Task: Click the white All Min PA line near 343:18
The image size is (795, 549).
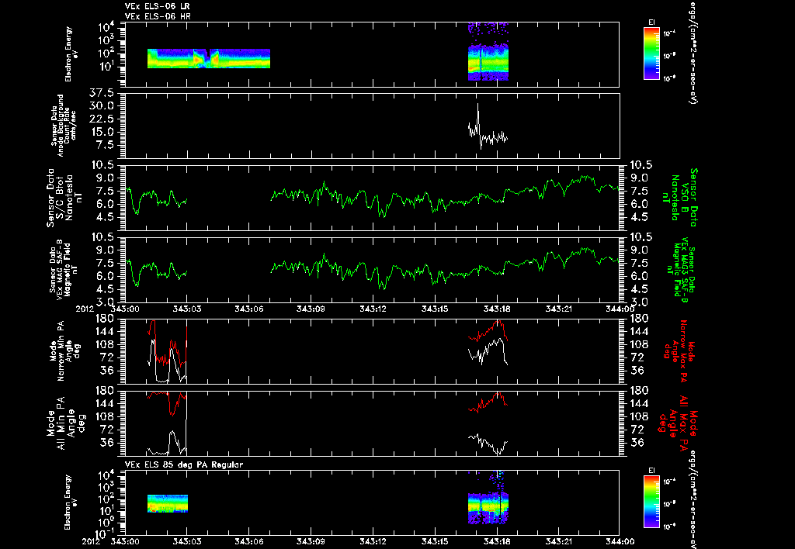Action: (x=488, y=443)
